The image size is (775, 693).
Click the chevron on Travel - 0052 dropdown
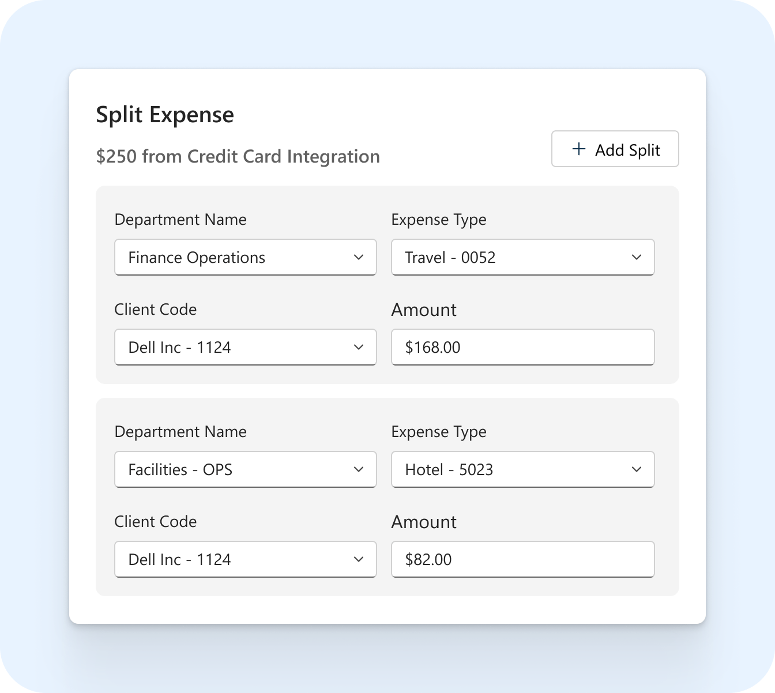636,257
